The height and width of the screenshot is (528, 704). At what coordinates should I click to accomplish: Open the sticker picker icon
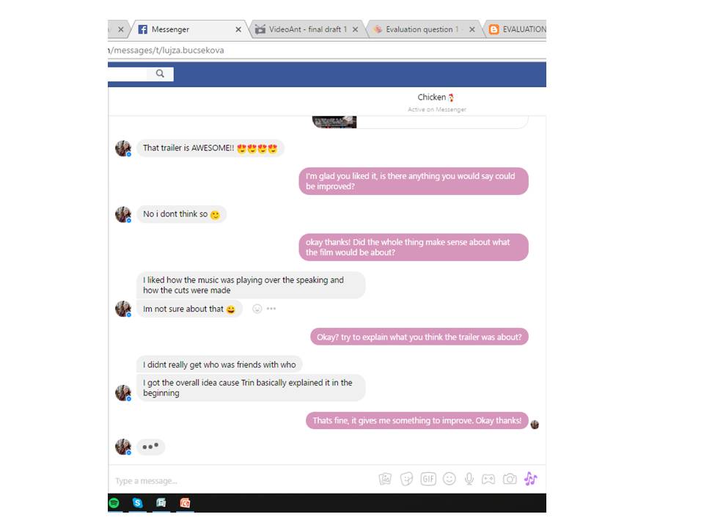(x=407, y=479)
